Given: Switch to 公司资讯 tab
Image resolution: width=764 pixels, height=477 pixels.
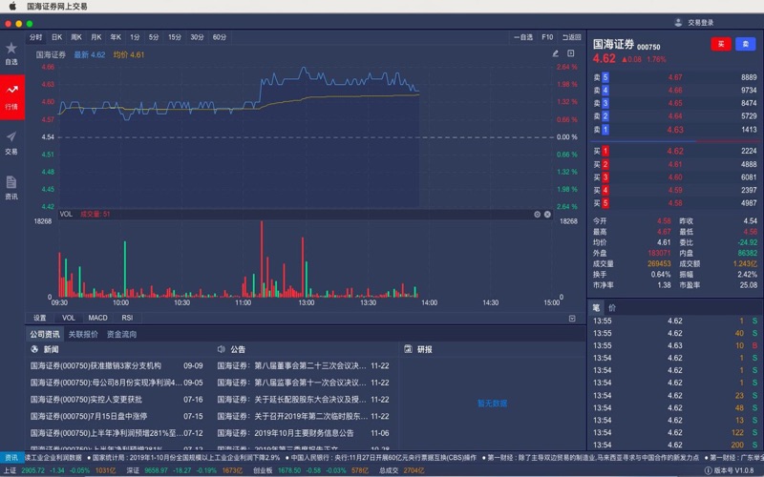Looking at the screenshot, I should [x=45, y=335].
